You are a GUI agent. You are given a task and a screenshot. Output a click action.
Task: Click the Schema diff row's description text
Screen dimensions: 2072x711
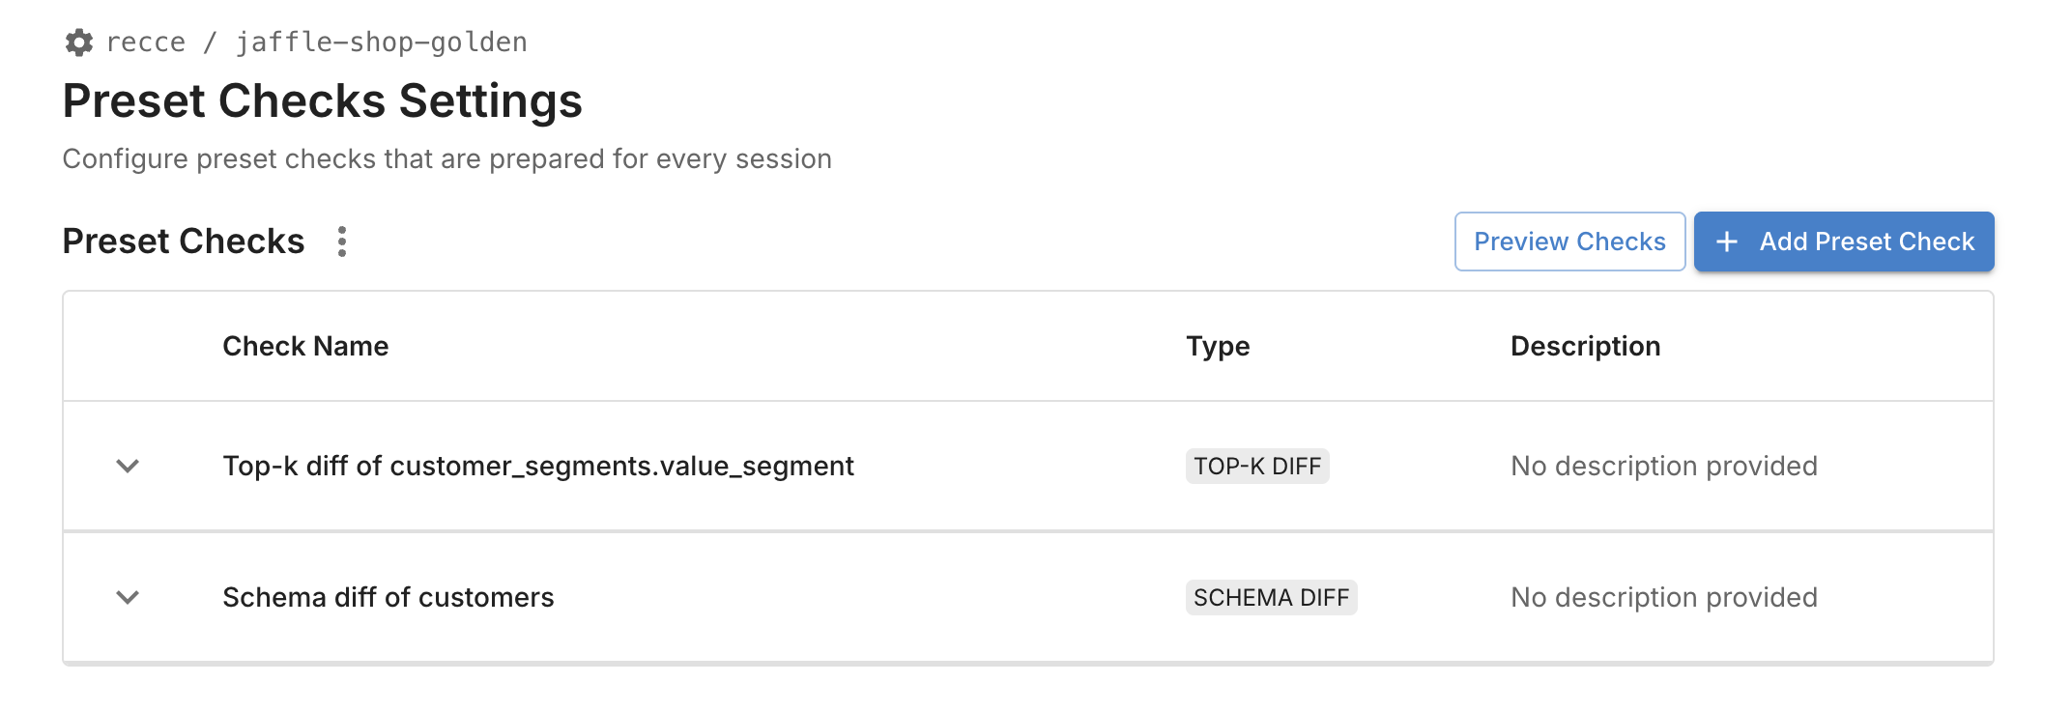(1663, 598)
